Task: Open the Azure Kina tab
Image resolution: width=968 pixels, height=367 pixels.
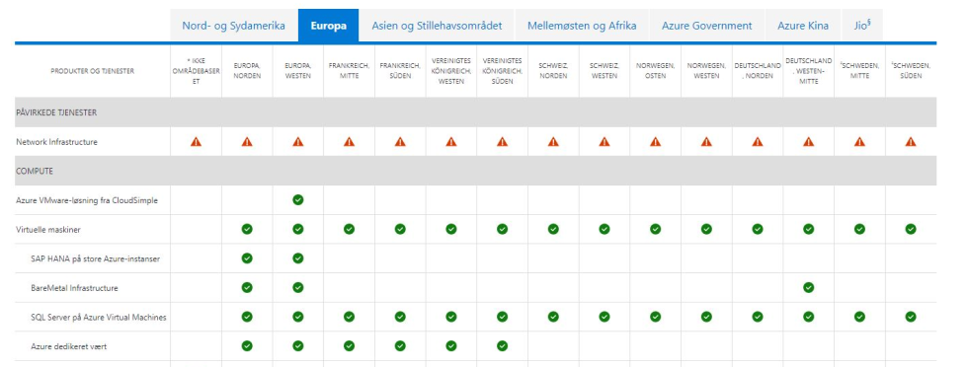Action: pyautogui.click(x=802, y=26)
